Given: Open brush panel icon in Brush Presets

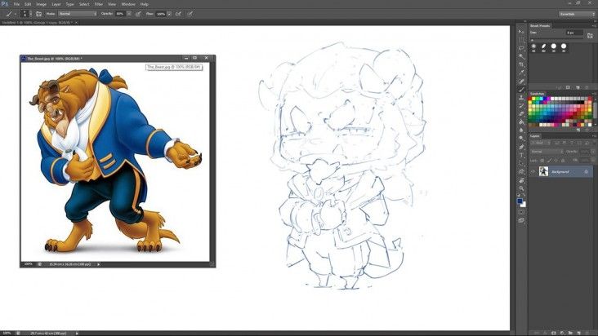Looking at the screenshot, I should pyautogui.click(x=590, y=36).
